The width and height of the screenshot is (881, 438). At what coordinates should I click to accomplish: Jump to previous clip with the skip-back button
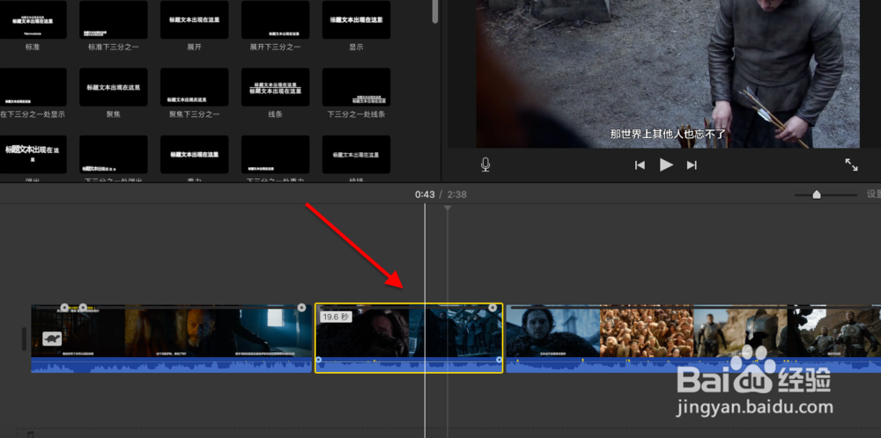tap(640, 164)
